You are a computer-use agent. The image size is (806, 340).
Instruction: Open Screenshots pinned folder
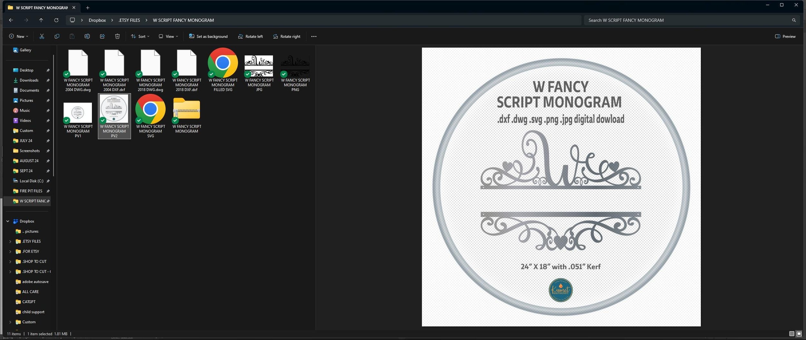click(x=30, y=151)
